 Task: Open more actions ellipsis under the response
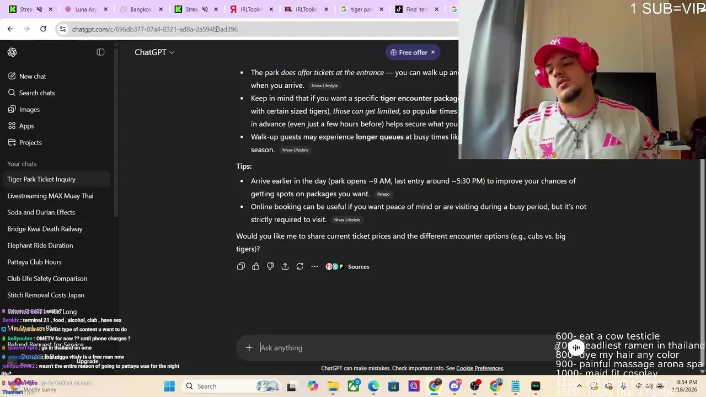[314, 266]
